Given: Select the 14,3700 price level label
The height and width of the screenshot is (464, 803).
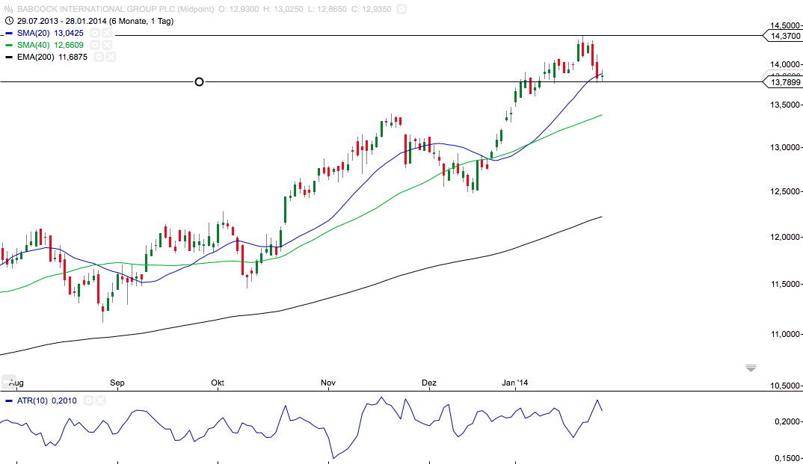Looking at the screenshot, I should [x=783, y=36].
